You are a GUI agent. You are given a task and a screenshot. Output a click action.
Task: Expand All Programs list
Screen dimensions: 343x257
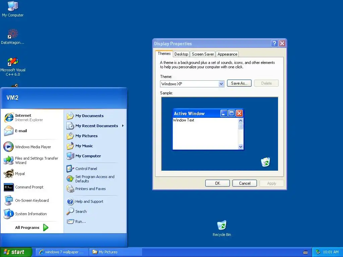(32, 228)
